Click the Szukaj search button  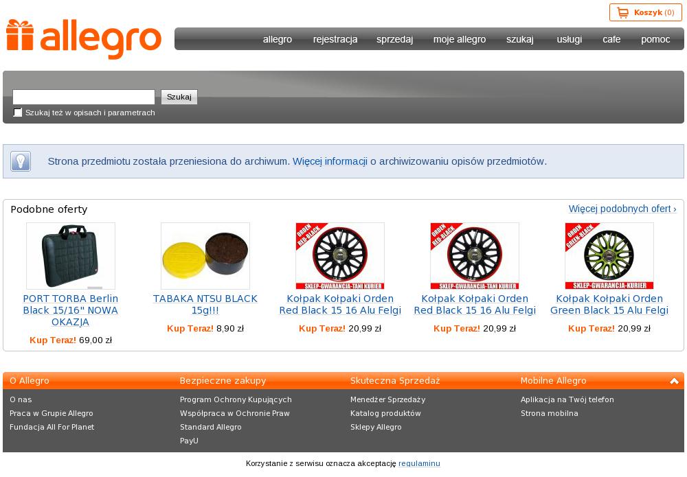coord(179,97)
